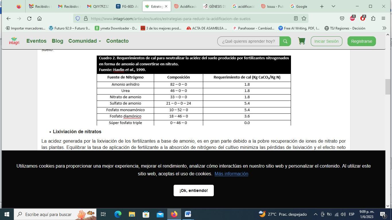Open Importar marcadores bookmark

[26, 28]
